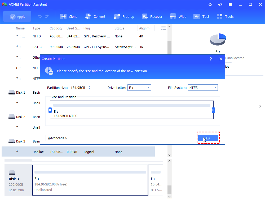Open the File System dropdown
The height and width of the screenshot is (199, 265).
[x=203, y=88]
